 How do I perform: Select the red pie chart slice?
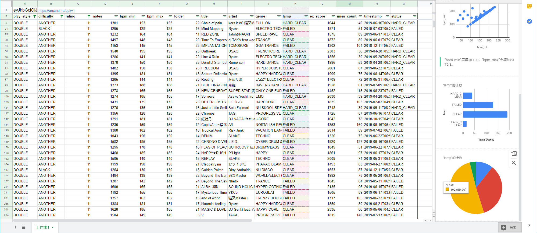click(x=491, y=190)
